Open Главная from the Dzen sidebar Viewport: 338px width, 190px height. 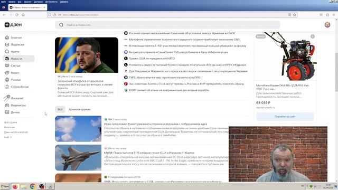(x=13, y=37)
